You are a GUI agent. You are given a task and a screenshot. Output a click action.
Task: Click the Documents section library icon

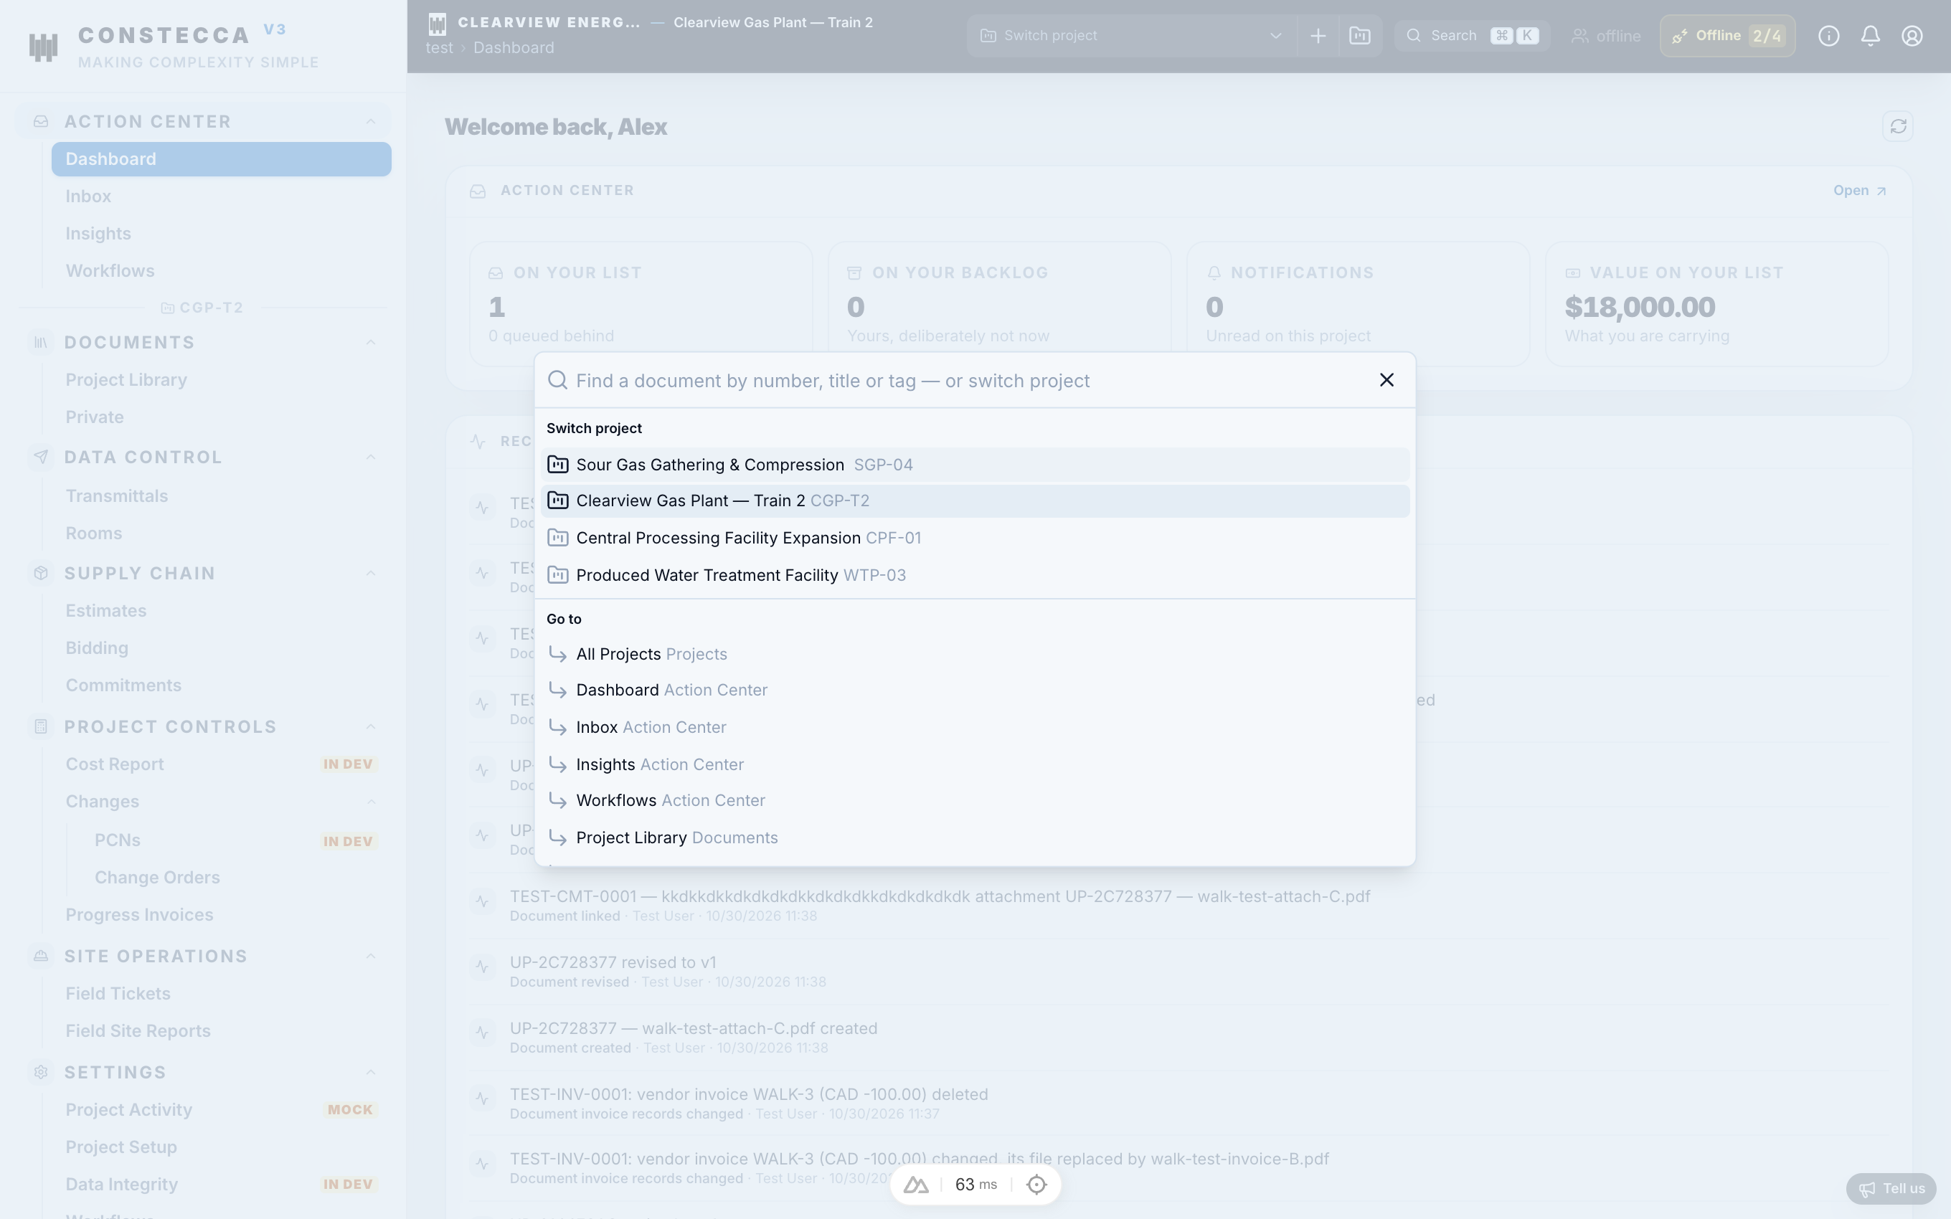[41, 343]
